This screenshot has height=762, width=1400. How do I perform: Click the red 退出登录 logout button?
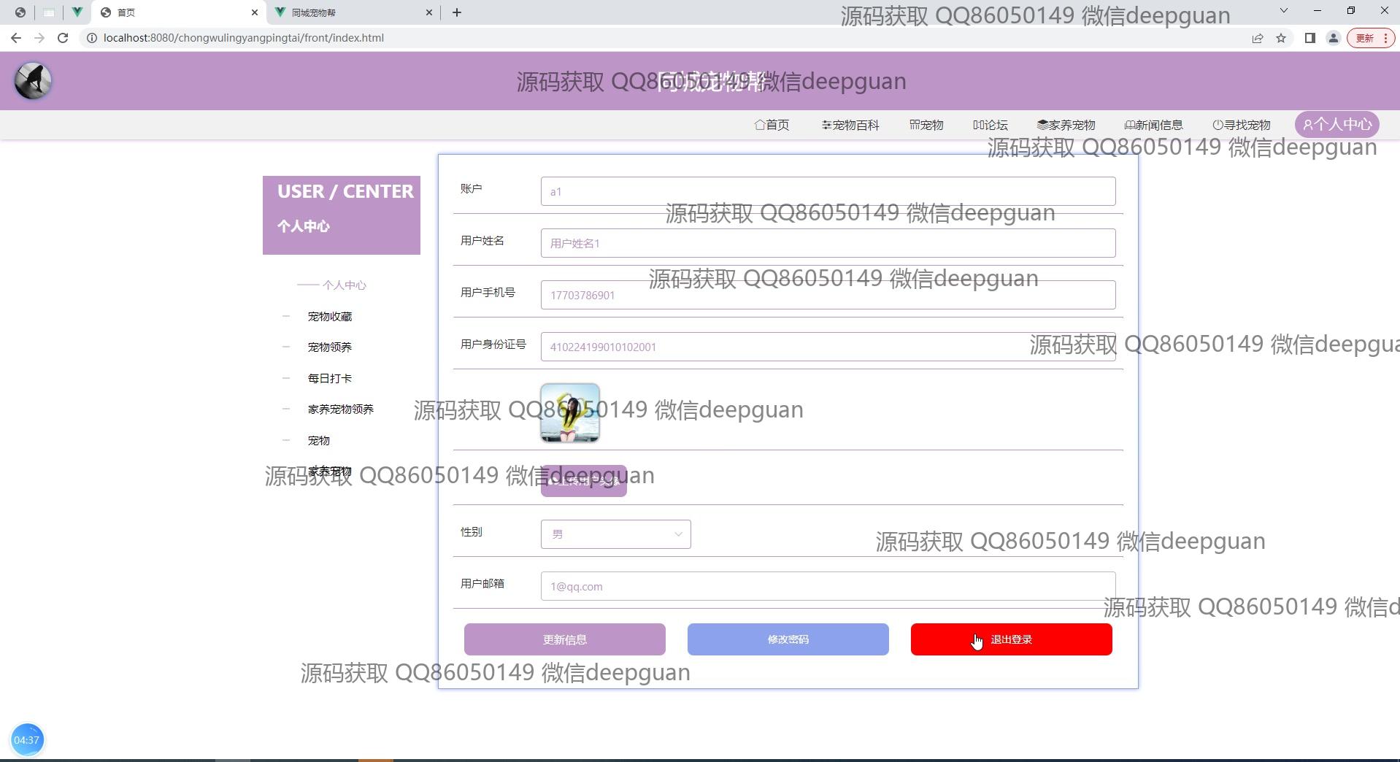point(1011,639)
